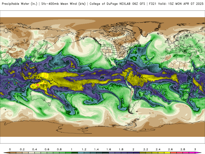Click the '2.2' label on the color scale
205x154 pixels.
coord(146,149)
